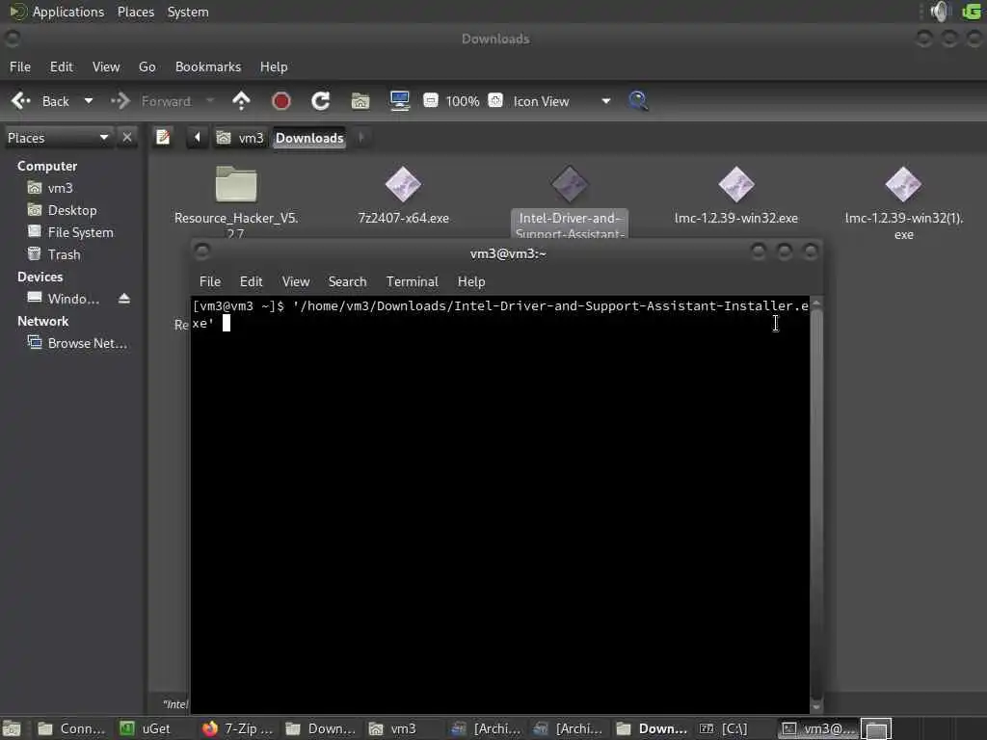The image size is (987, 740).
Task: Open the terminal Edit menu
Action: click(x=251, y=281)
